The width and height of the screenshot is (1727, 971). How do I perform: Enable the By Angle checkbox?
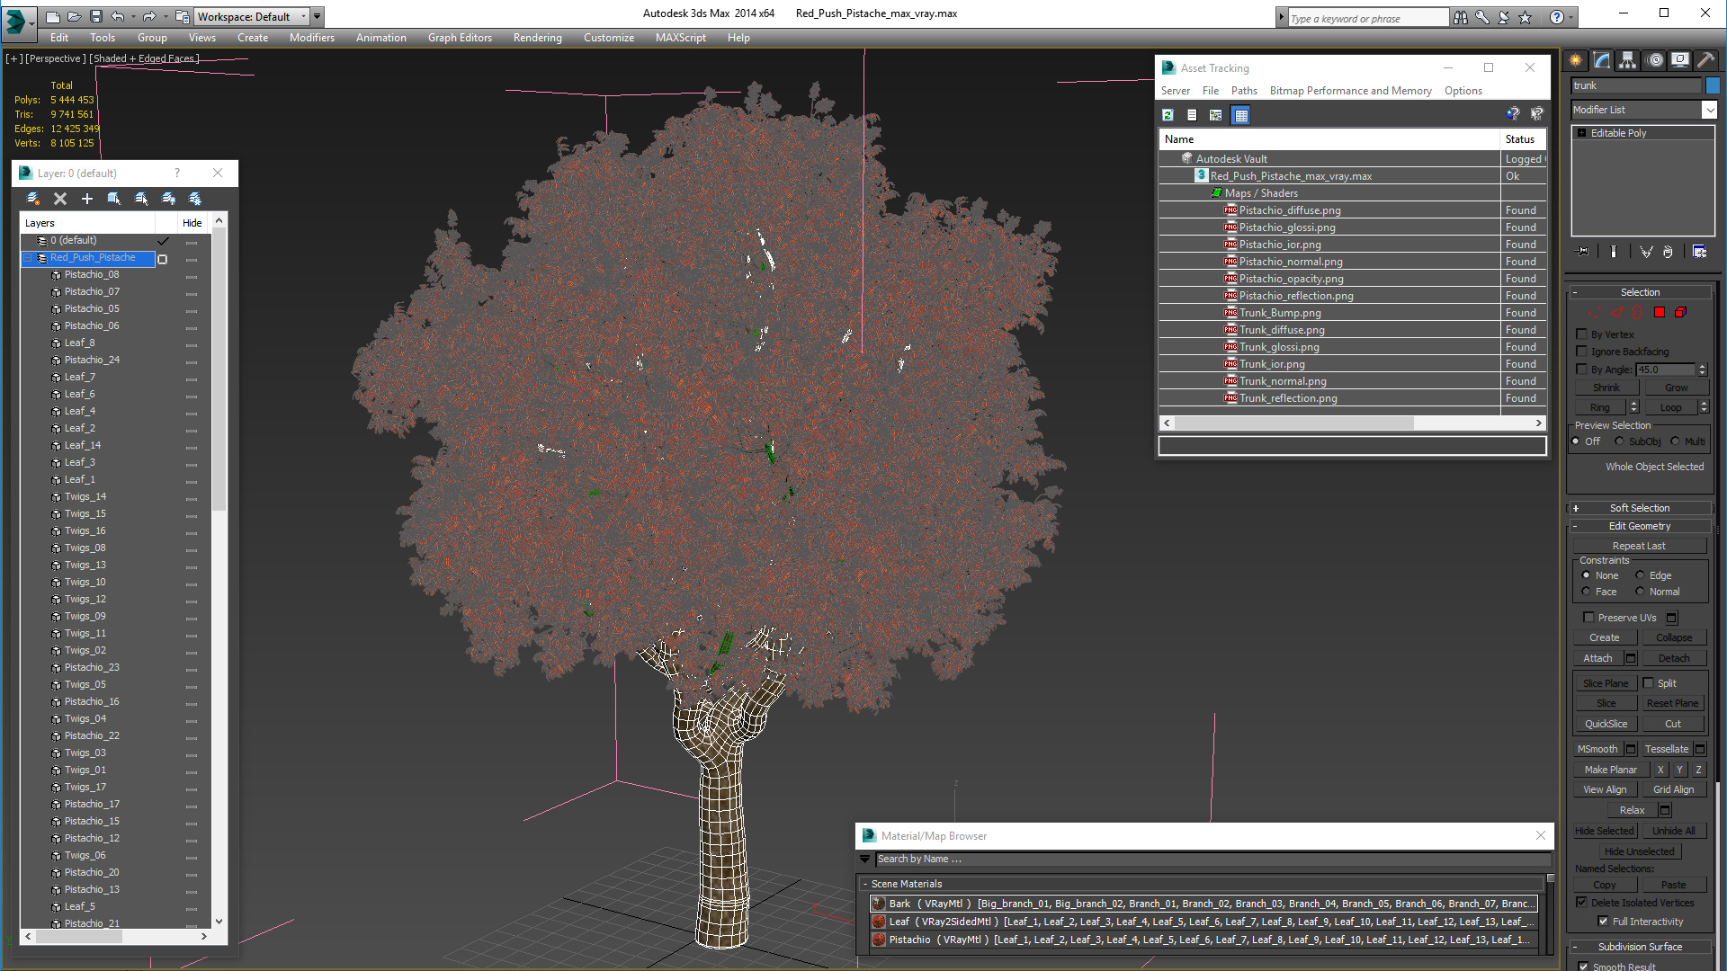[x=1582, y=370]
